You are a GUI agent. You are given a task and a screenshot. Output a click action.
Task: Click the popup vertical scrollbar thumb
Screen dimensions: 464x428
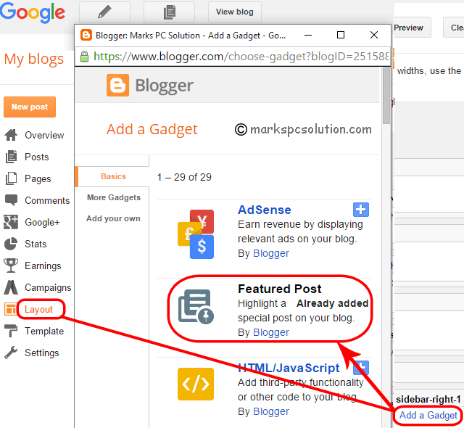pos(386,96)
